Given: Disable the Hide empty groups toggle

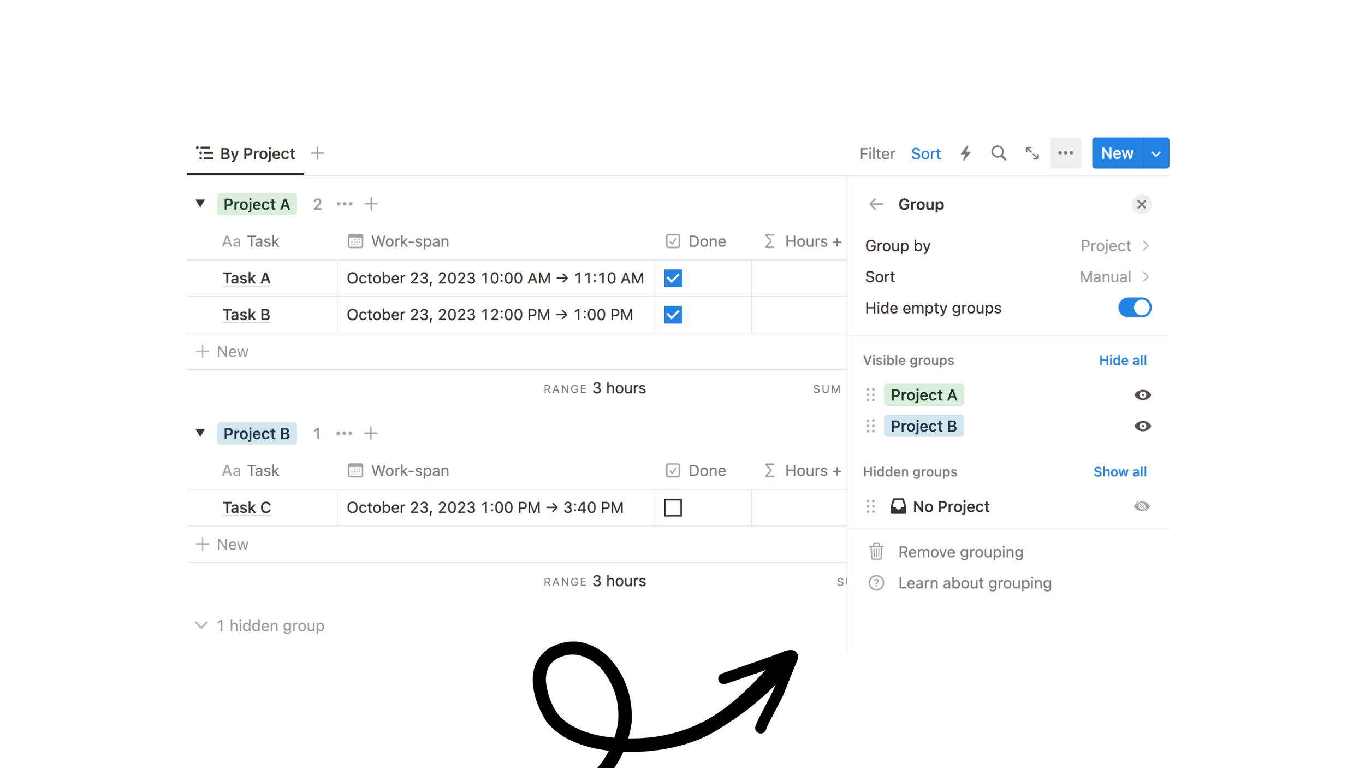Looking at the screenshot, I should (1135, 308).
